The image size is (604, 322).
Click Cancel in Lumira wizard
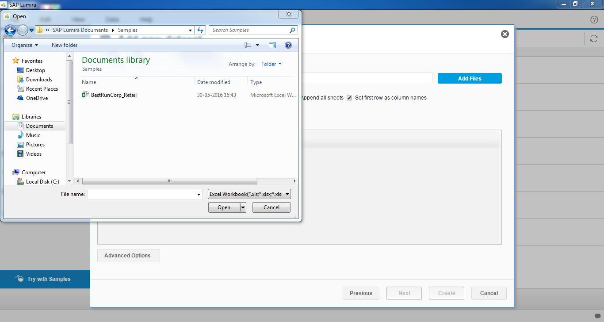tap(489, 293)
